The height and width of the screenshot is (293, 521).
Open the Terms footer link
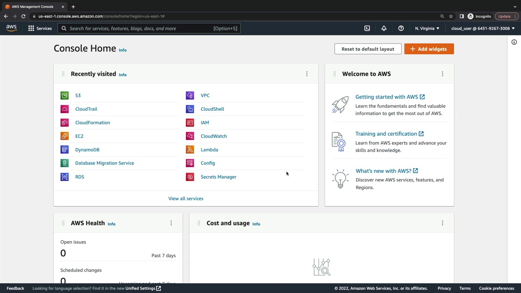(x=465, y=289)
